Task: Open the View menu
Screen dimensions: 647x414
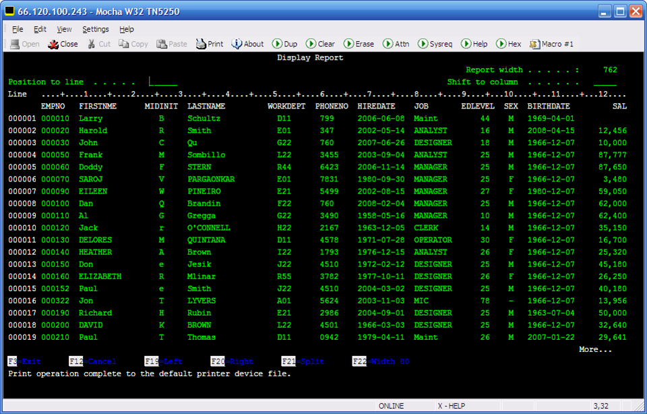Action: pyautogui.click(x=64, y=29)
